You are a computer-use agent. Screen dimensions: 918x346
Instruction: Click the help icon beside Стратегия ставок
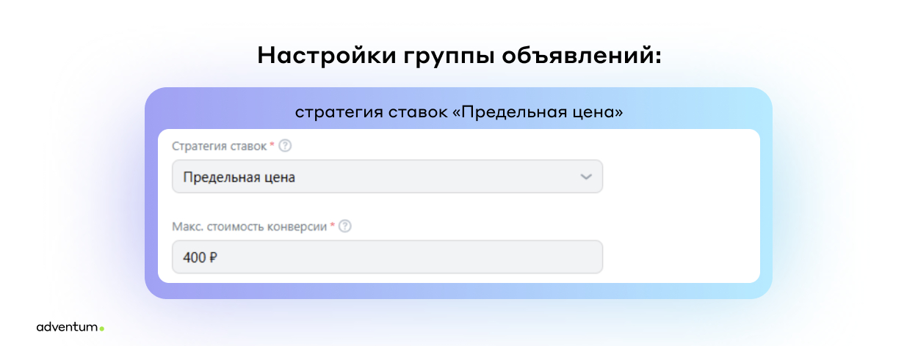point(286,146)
